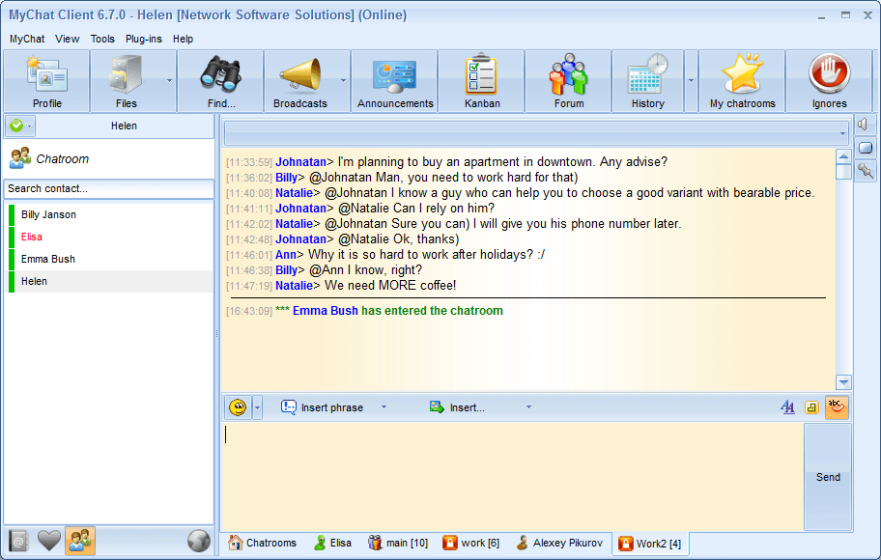
Task: Open the Profile toolbar icon
Action: 46,81
